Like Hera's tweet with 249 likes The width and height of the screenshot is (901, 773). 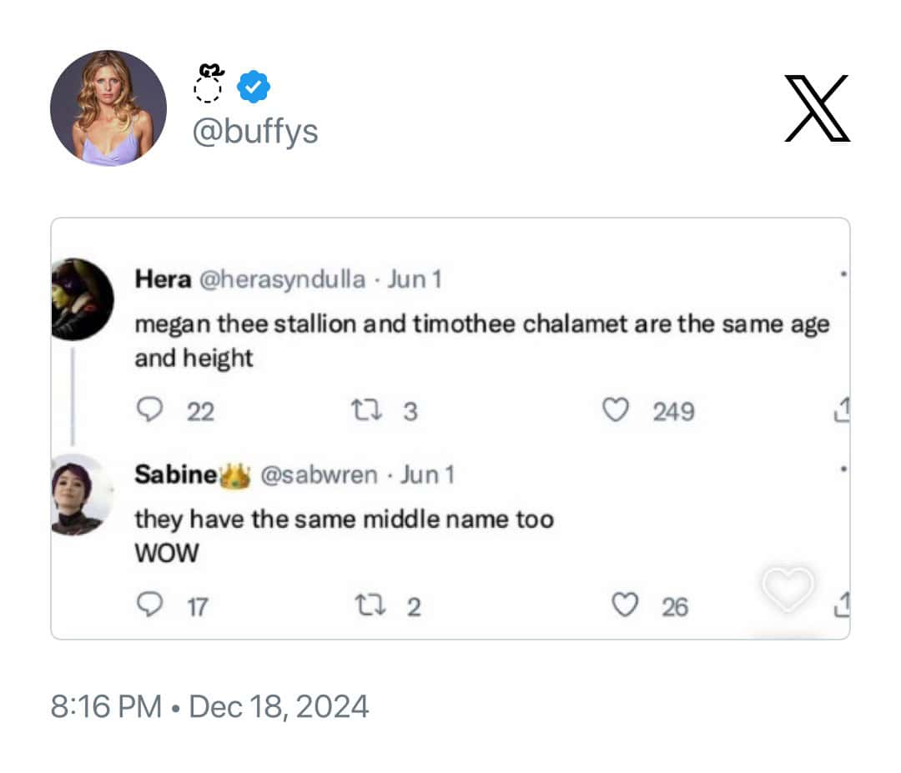[616, 410]
